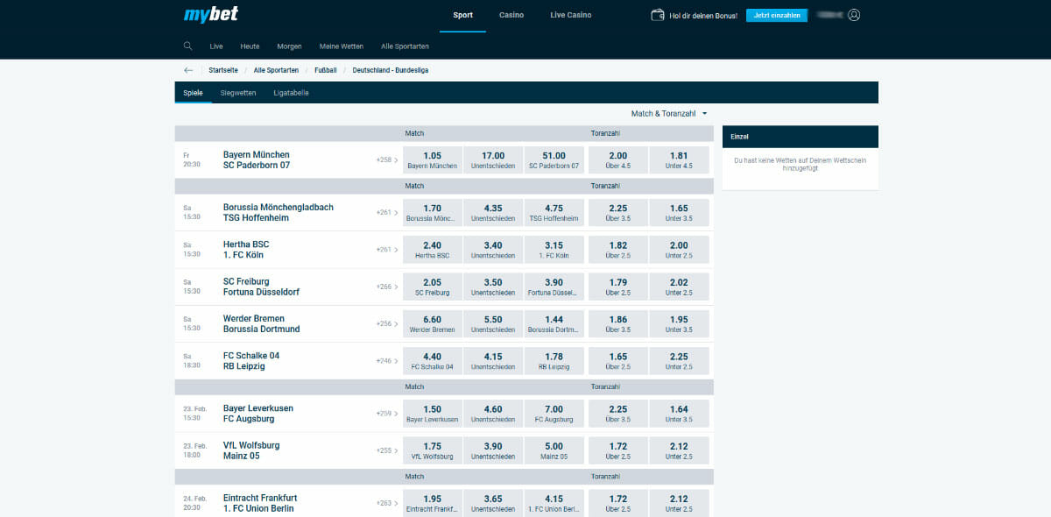
Task: Expand +263 markets for Eintracht Frankfurt match
Action: point(387,503)
